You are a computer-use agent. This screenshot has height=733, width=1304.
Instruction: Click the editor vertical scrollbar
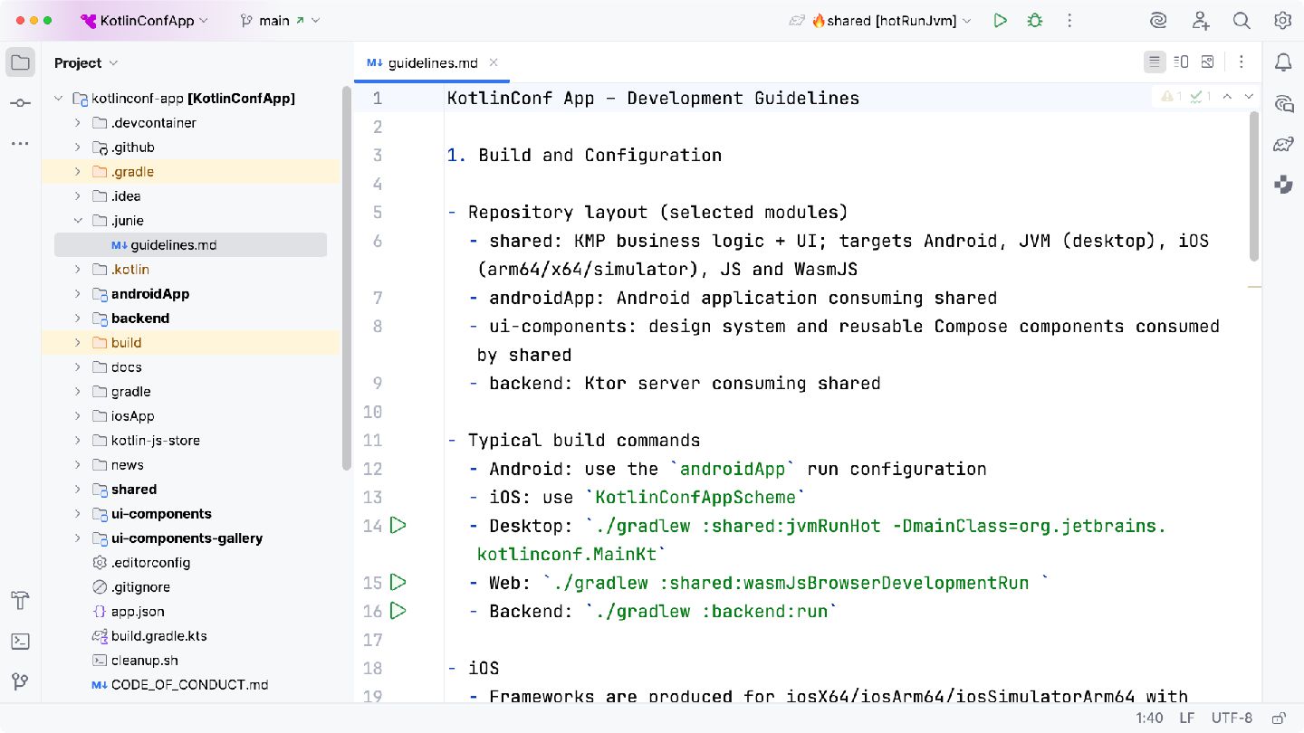[x=1253, y=186]
